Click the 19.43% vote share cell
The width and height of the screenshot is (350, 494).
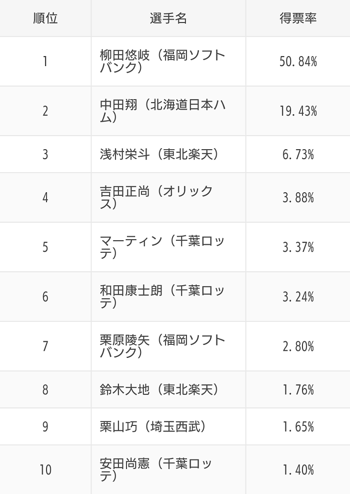[x=298, y=111]
